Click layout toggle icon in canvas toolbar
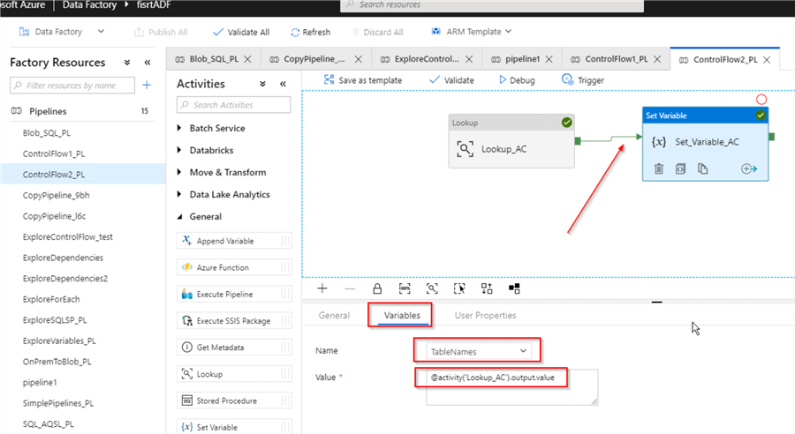 click(x=514, y=288)
